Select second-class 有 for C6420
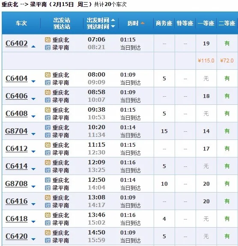The width and height of the screenshot is (238, 246). (227, 237)
